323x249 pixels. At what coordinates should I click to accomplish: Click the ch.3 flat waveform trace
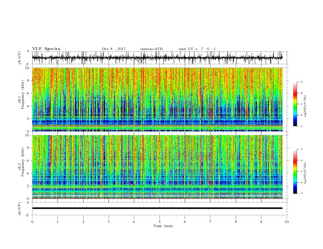tap(157, 208)
